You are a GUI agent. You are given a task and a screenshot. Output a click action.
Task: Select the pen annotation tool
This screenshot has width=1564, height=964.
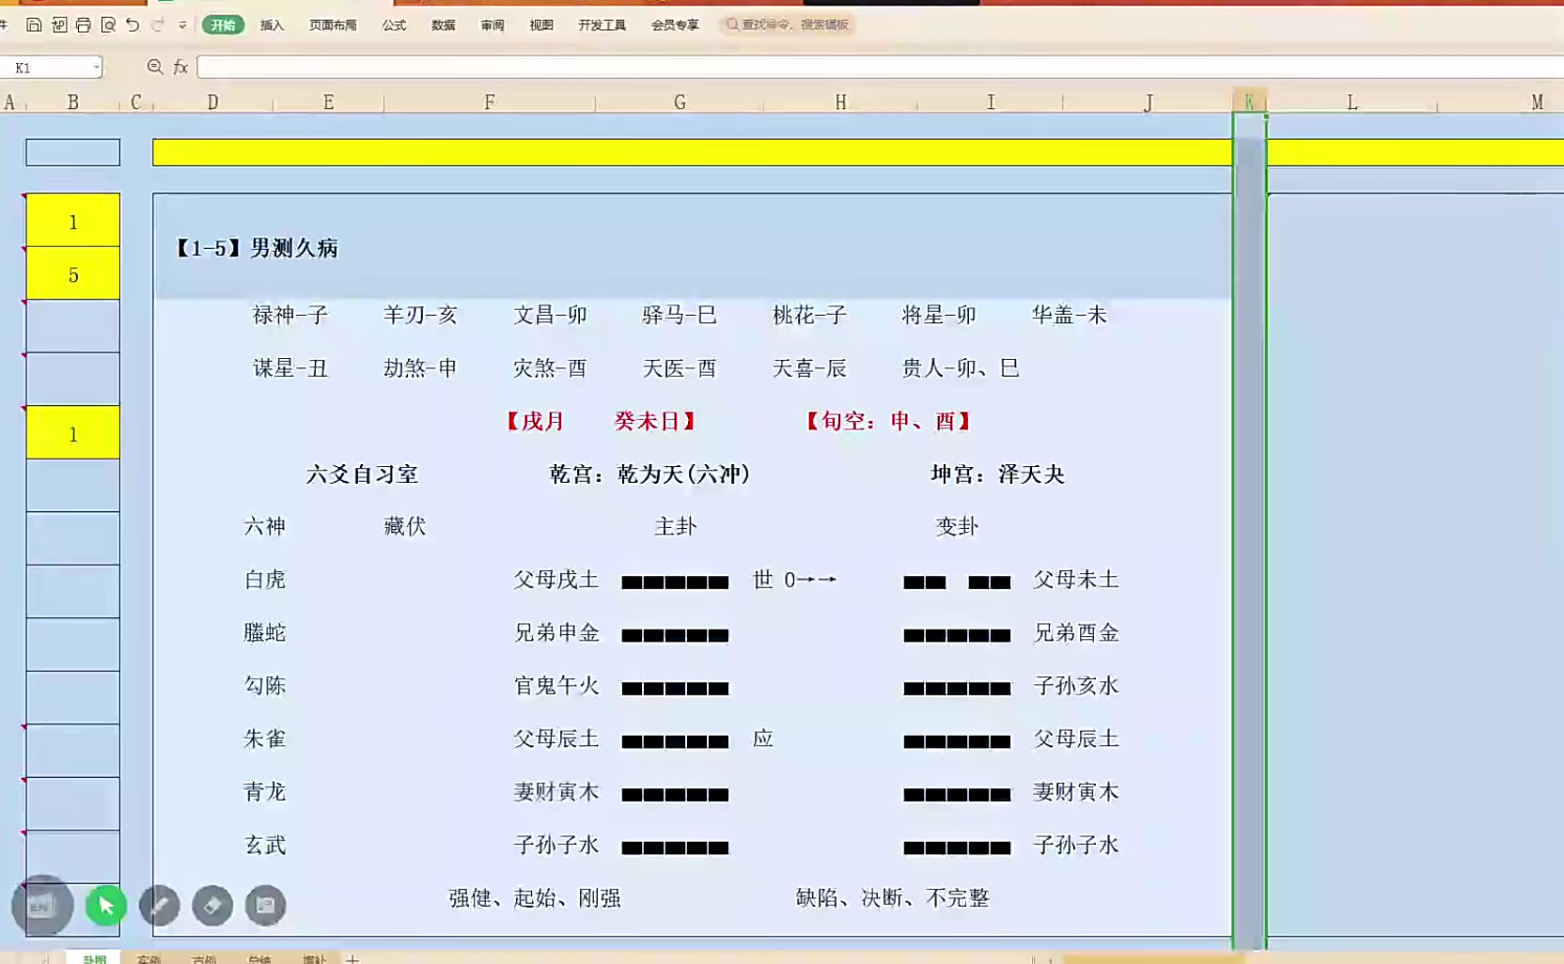pyautogui.click(x=160, y=906)
